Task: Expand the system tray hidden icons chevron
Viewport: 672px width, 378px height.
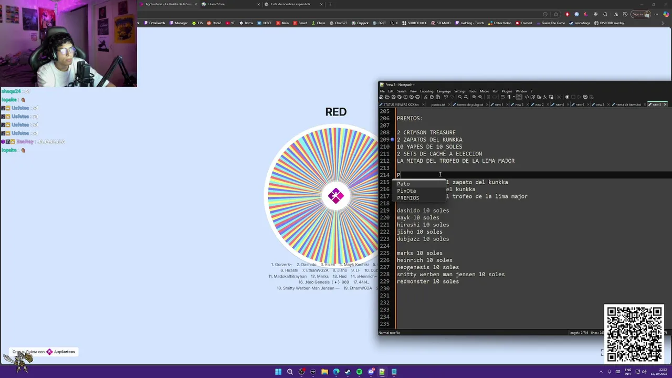Action: tap(601, 372)
